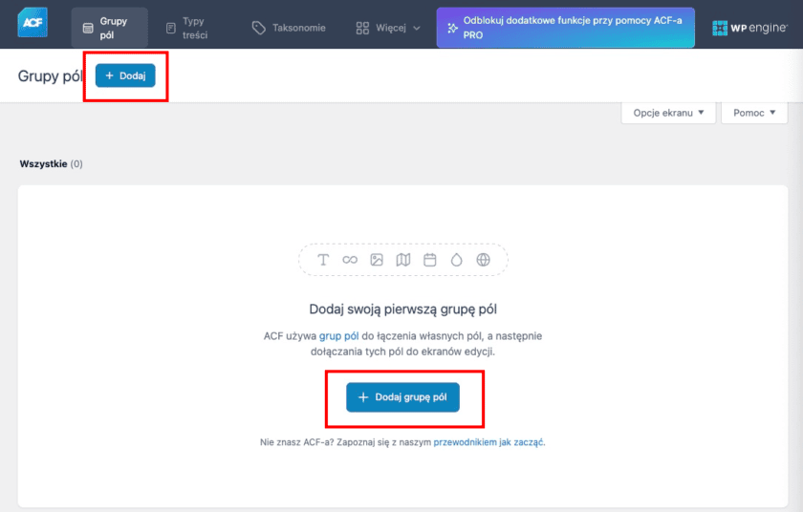Expand the Więcej dropdown menu
The image size is (803, 512).
point(387,28)
